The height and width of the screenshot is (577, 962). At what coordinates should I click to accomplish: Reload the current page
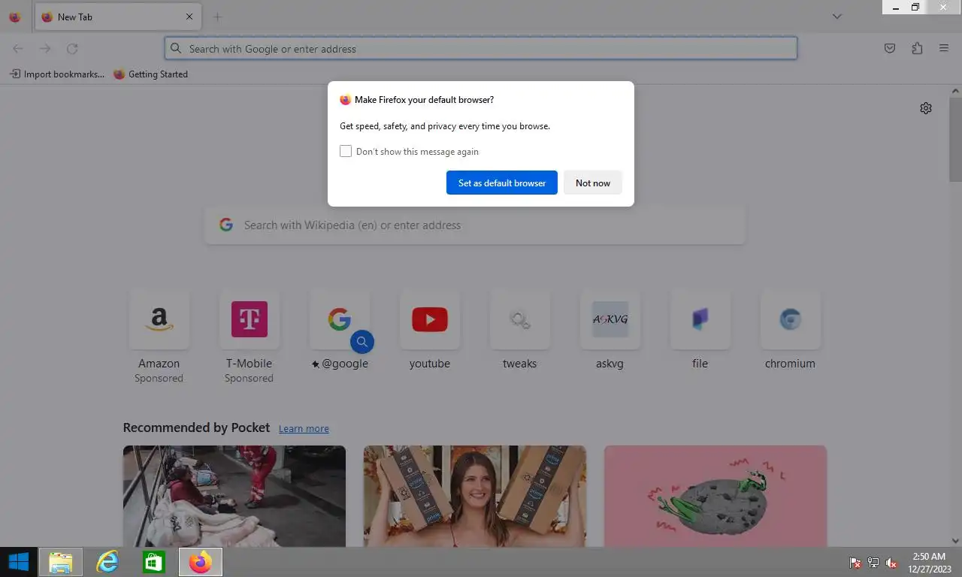click(x=72, y=48)
